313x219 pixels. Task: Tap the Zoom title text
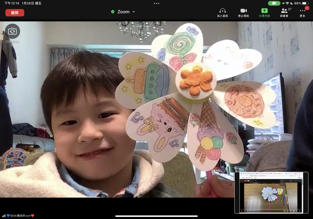123,12
